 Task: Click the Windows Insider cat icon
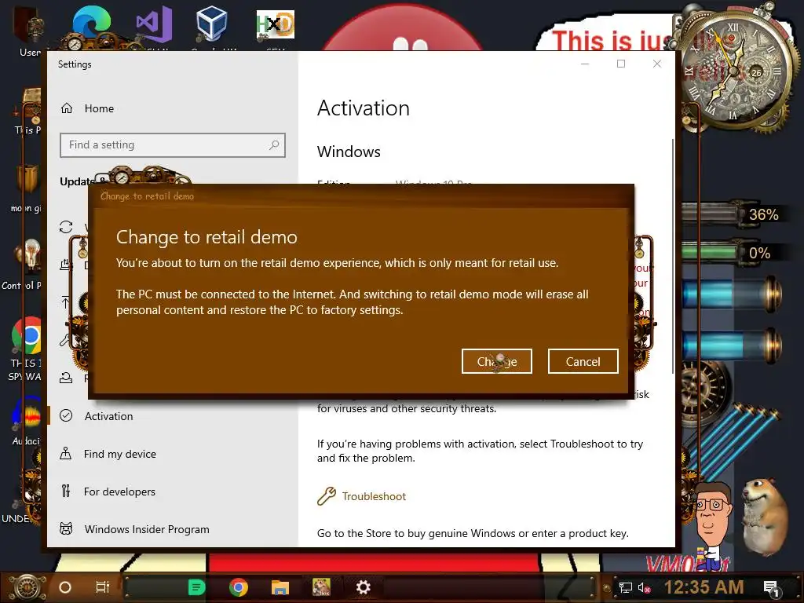[x=66, y=528]
